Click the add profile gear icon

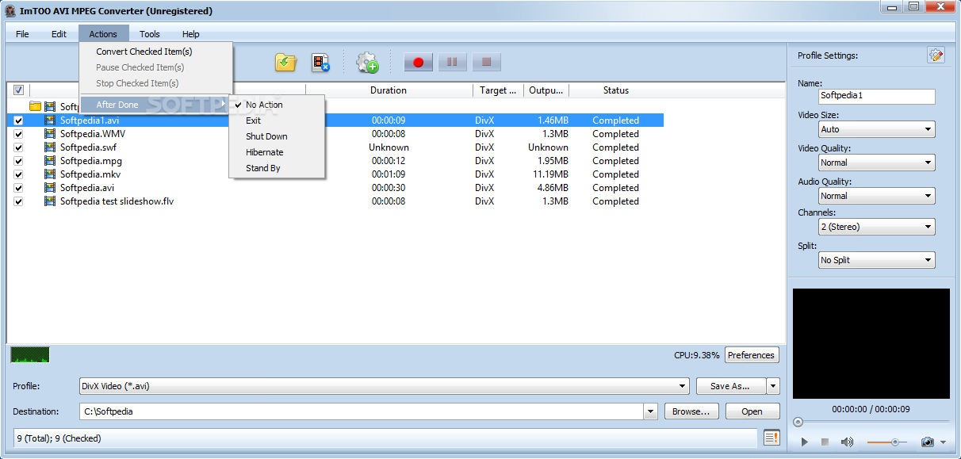point(367,62)
